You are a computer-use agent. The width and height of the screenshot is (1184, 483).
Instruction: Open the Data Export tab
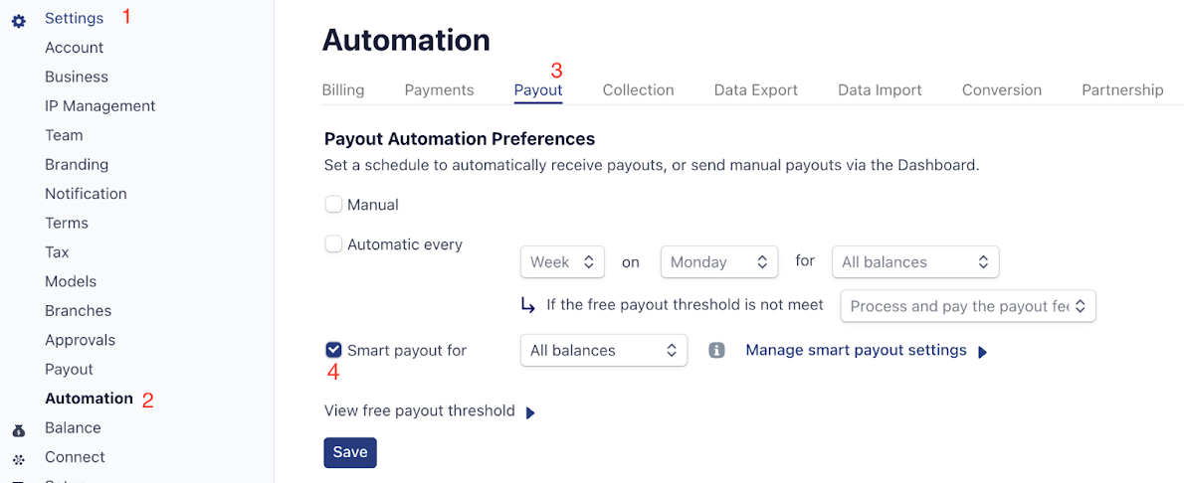(756, 90)
